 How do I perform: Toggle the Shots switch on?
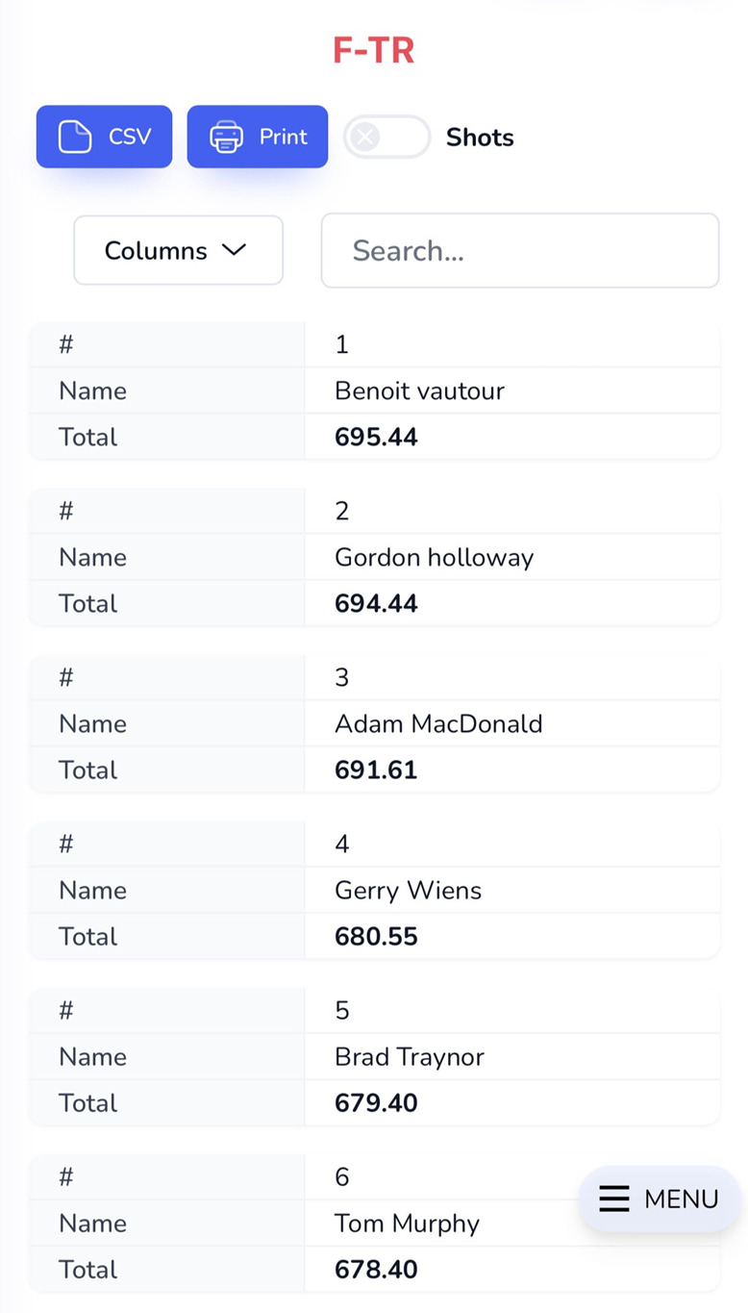(387, 137)
